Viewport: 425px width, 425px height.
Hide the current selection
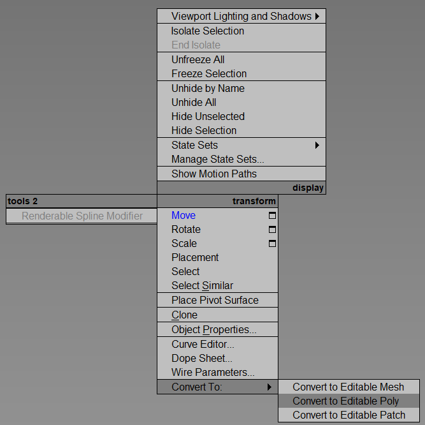(204, 131)
